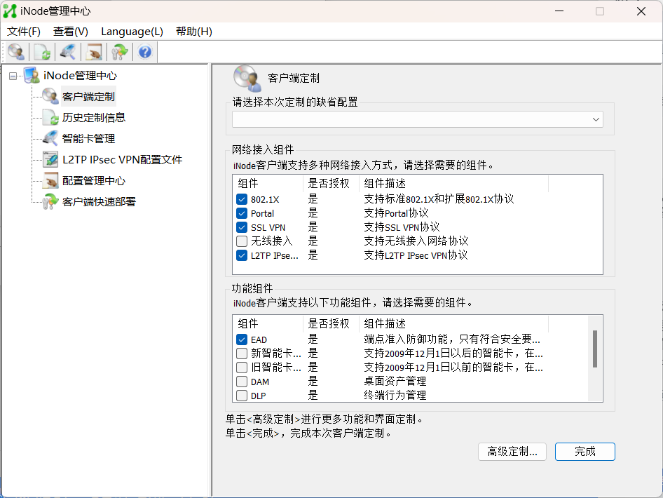Select 客户端定制 in the tree
663x498 pixels.
(x=88, y=97)
